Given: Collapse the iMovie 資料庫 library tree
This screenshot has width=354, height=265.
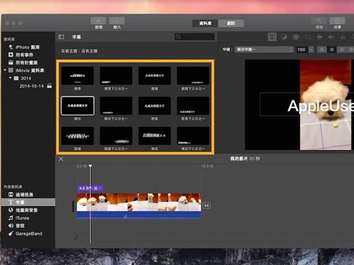Looking at the screenshot, I should point(4,70).
